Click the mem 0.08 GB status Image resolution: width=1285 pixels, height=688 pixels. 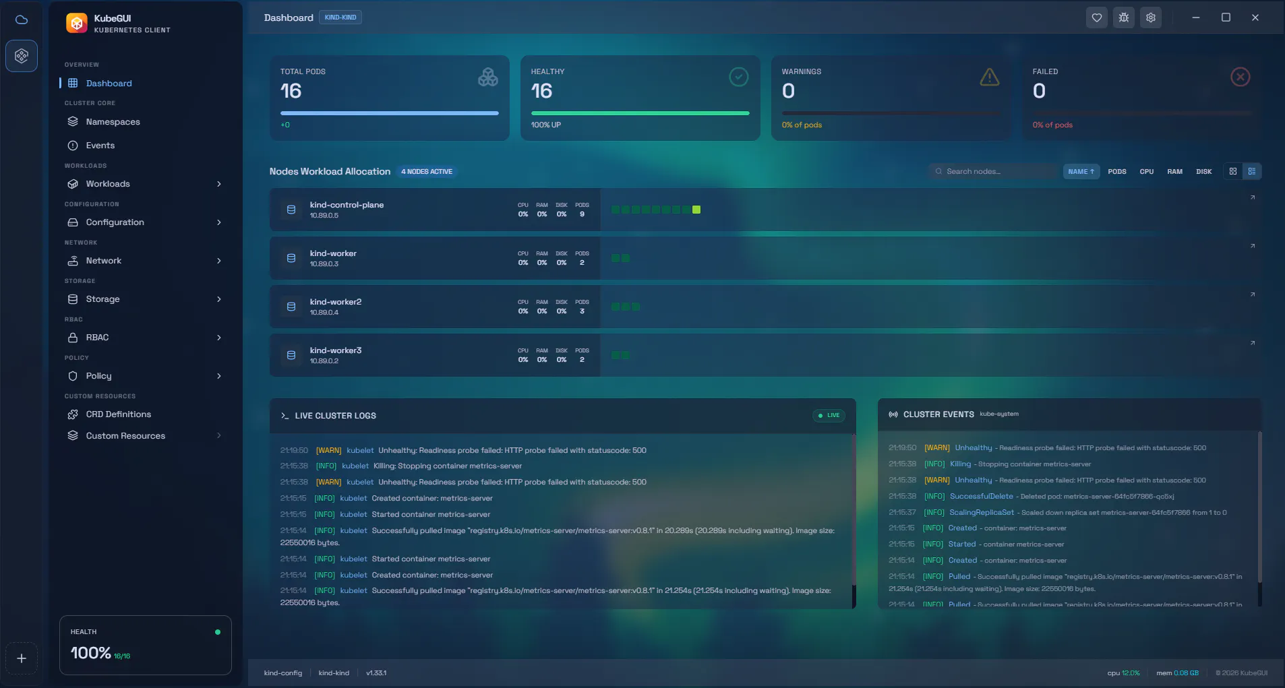click(1177, 673)
